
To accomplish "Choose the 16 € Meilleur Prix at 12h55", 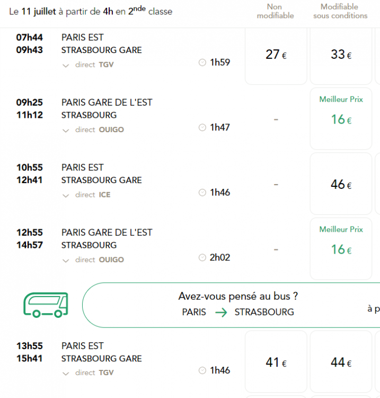I will (341, 249).
